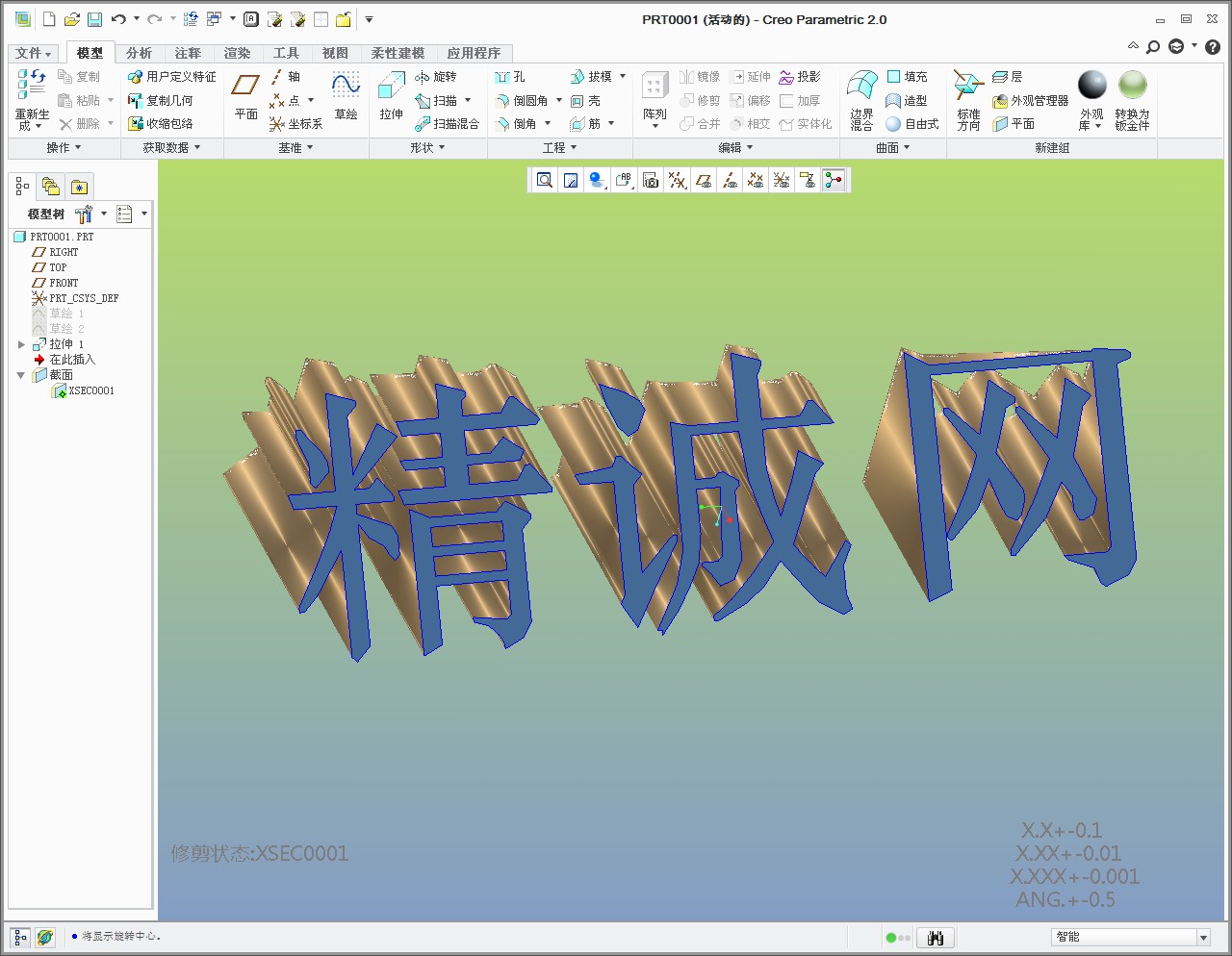Select the Hole (孔) tool
Viewport: 1232px width, 956px height.
[x=510, y=77]
